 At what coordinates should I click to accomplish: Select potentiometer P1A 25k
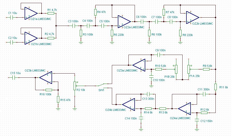pos(189,69)
